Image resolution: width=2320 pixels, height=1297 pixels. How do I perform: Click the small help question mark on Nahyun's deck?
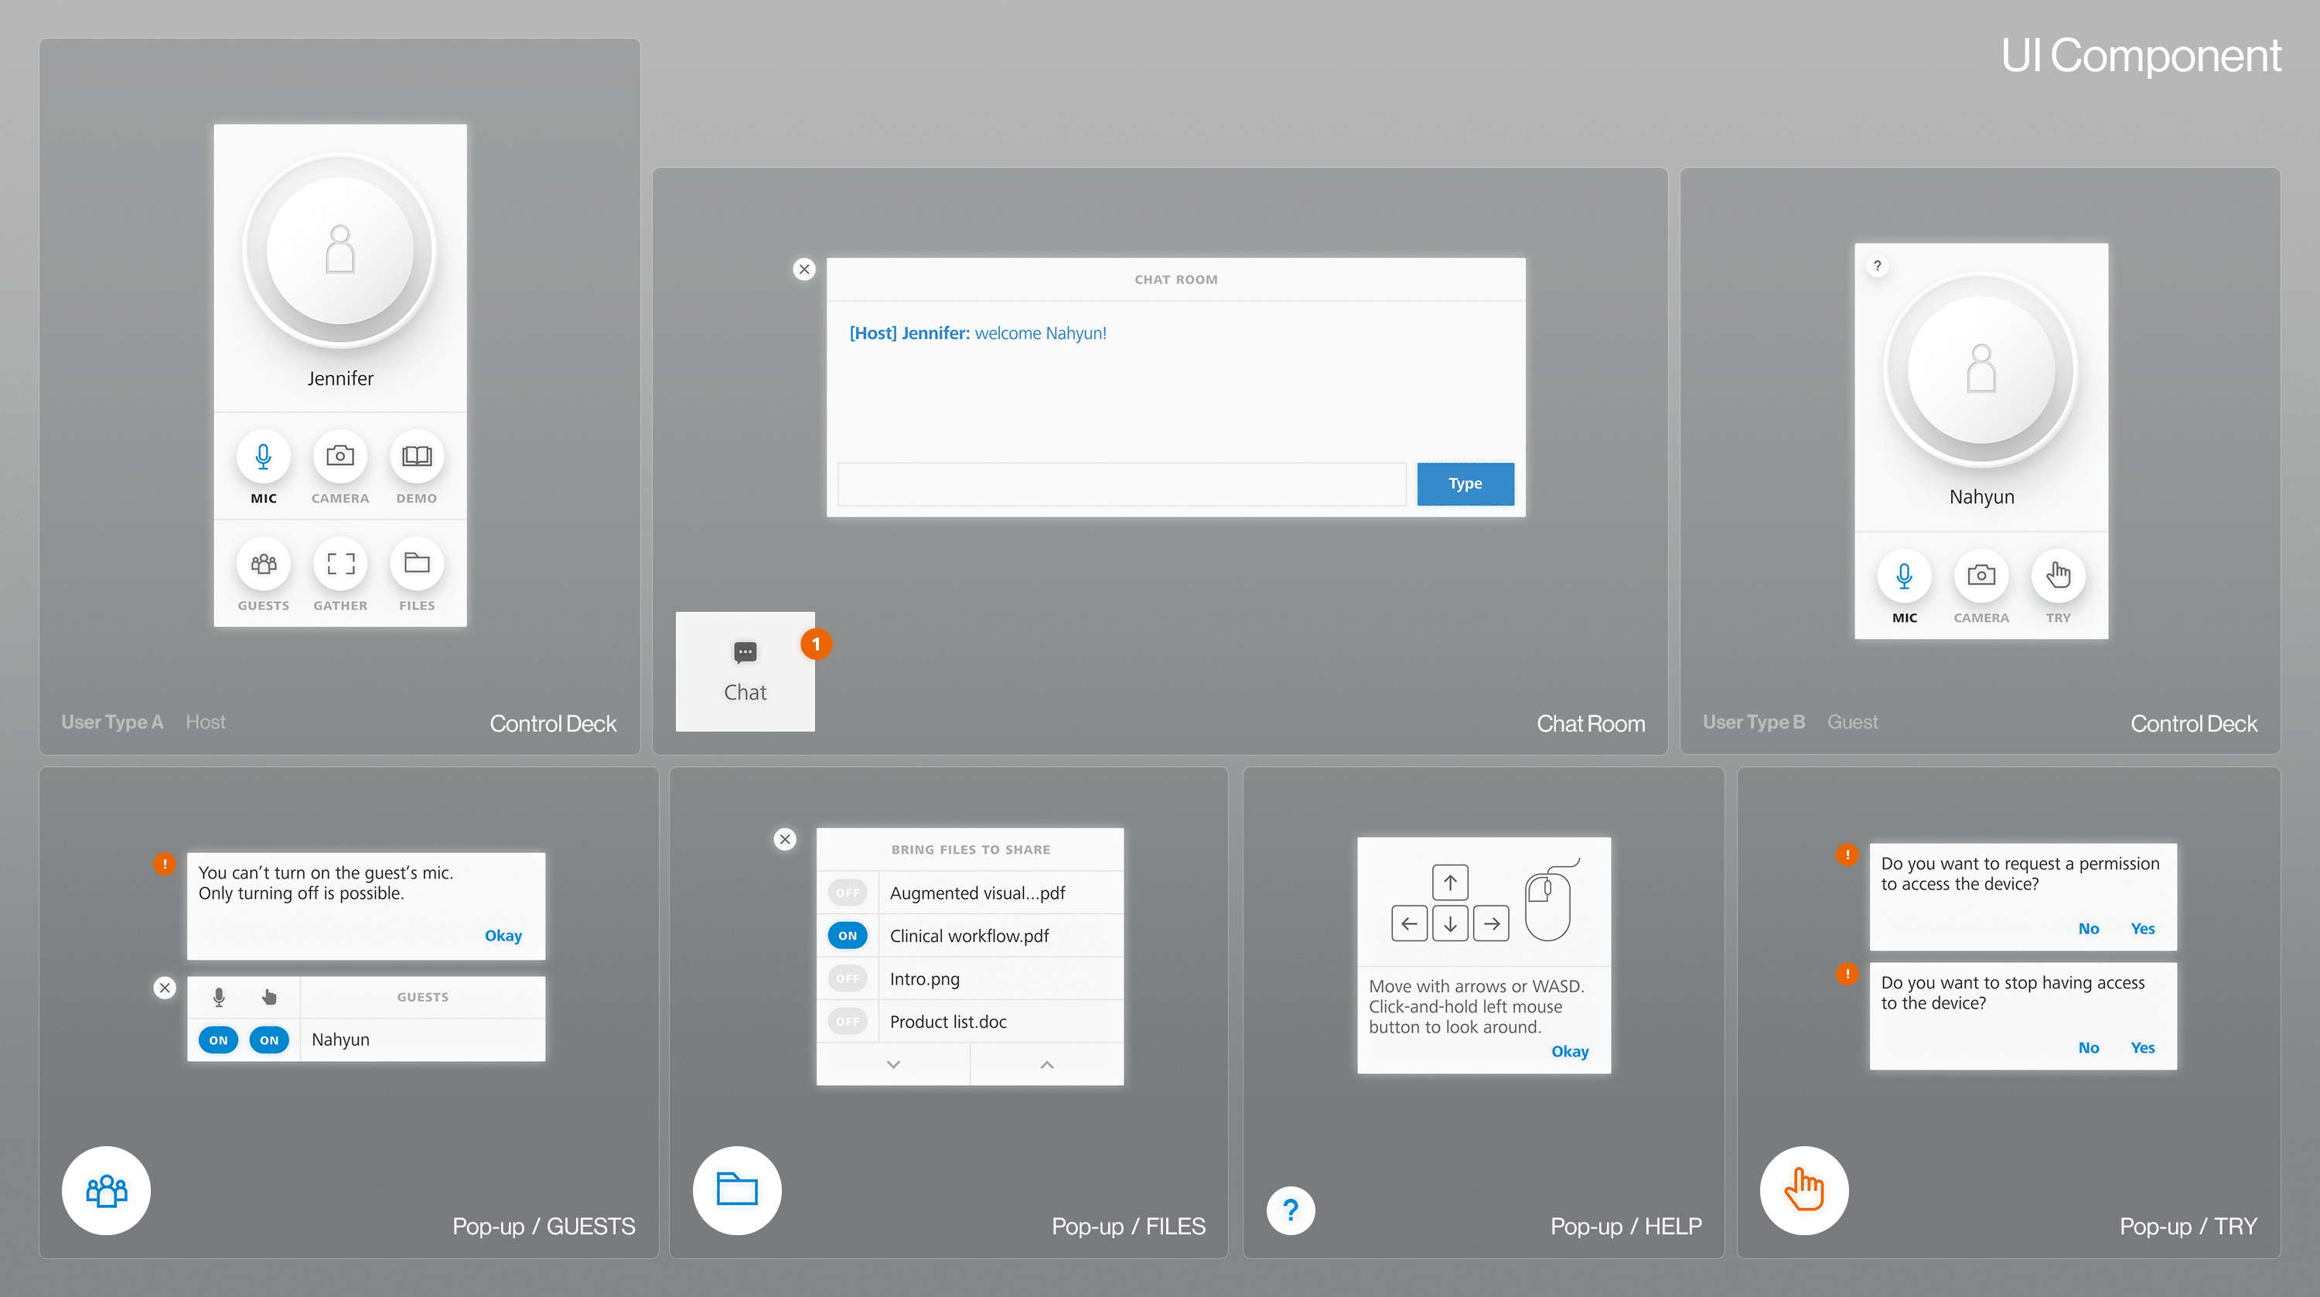click(1877, 266)
